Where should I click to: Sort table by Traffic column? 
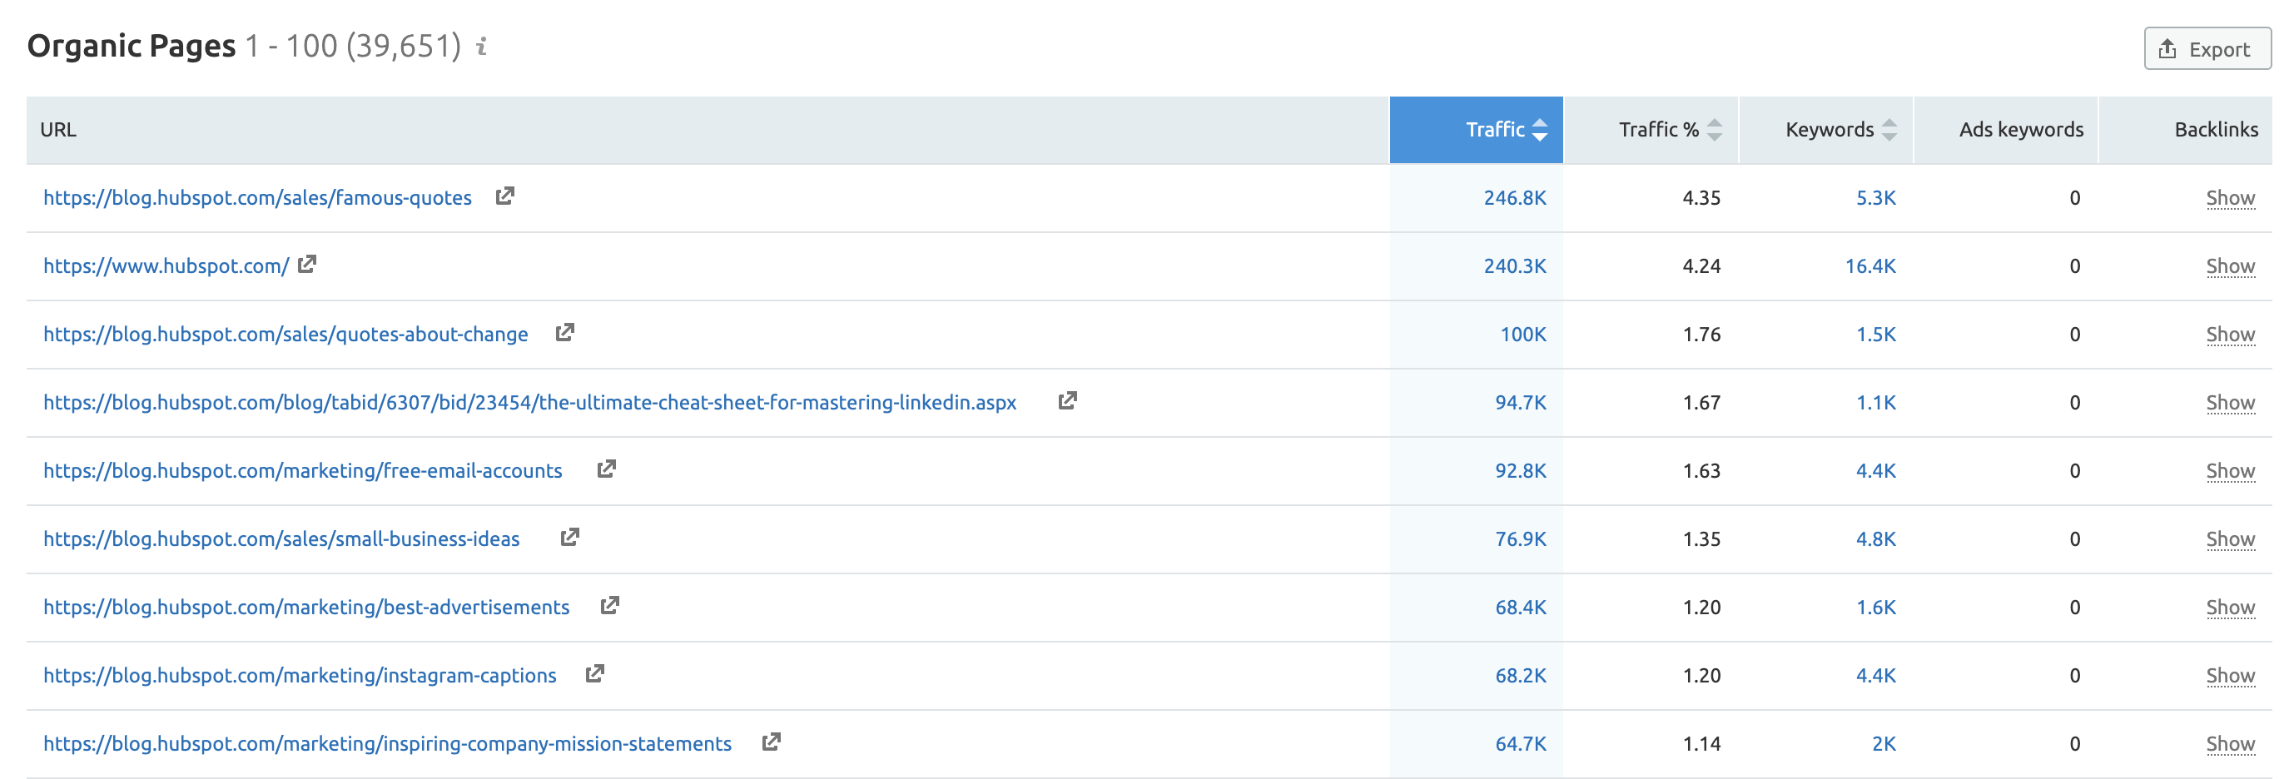click(1477, 130)
